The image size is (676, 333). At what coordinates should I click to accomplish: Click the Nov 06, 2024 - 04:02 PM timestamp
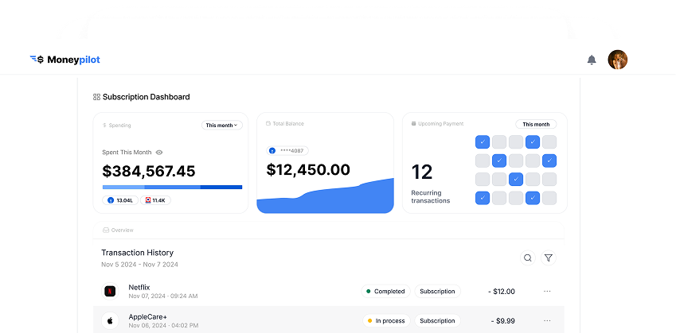[x=163, y=326]
